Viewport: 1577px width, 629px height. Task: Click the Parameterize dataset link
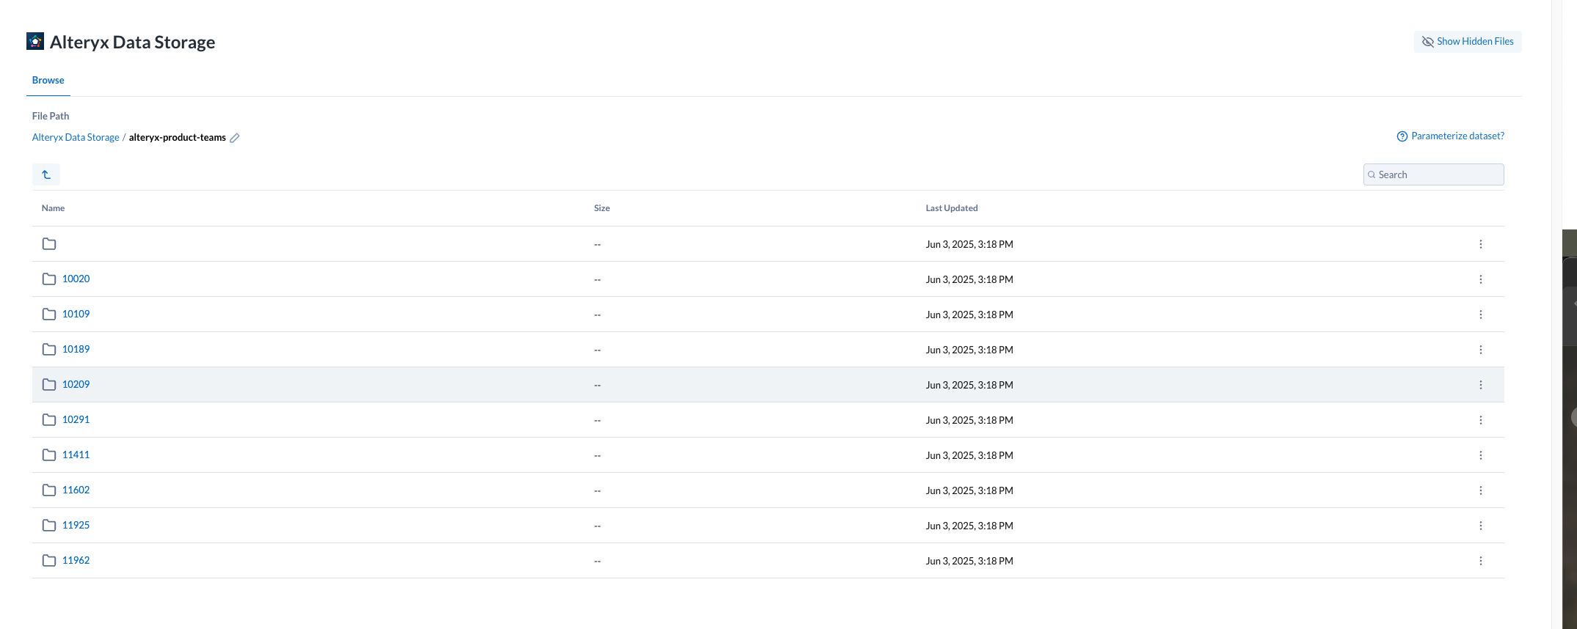pos(1457,136)
